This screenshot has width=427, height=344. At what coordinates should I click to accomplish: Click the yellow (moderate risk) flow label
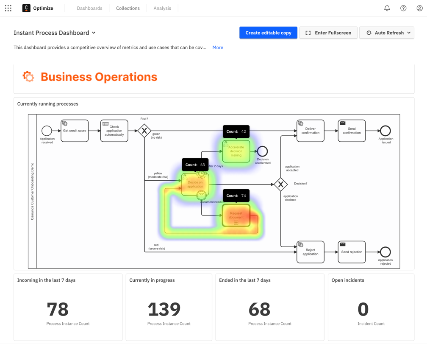click(x=158, y=175)
